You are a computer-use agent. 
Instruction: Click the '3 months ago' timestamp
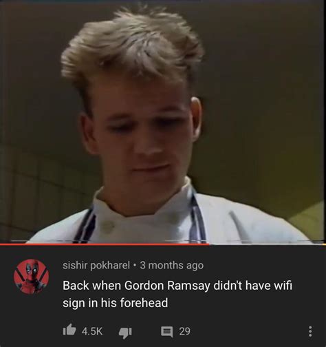click(171, 265)
